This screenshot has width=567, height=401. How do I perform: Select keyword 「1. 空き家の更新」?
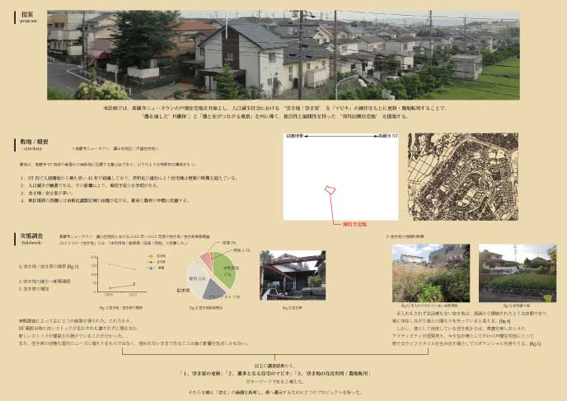tap(201, 374)
